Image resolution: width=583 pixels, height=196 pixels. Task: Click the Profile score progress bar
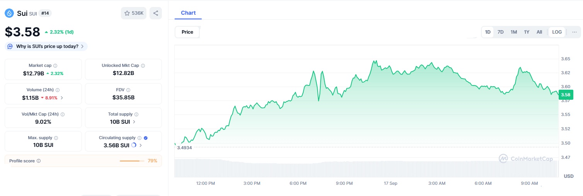pyautogui.click(x=132, y=161)
